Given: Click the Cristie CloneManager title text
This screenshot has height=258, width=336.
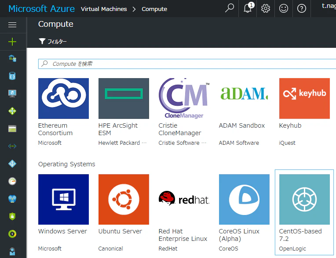Looking at the screenshot, I should point(180,129).
